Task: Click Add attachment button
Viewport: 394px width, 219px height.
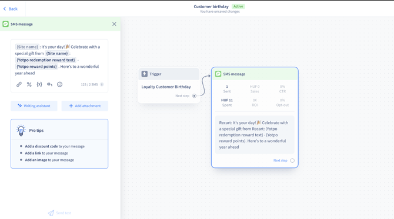Action: (x=85, y=106)
